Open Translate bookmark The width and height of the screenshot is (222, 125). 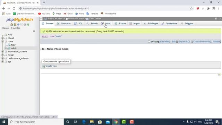pos(92,14)
